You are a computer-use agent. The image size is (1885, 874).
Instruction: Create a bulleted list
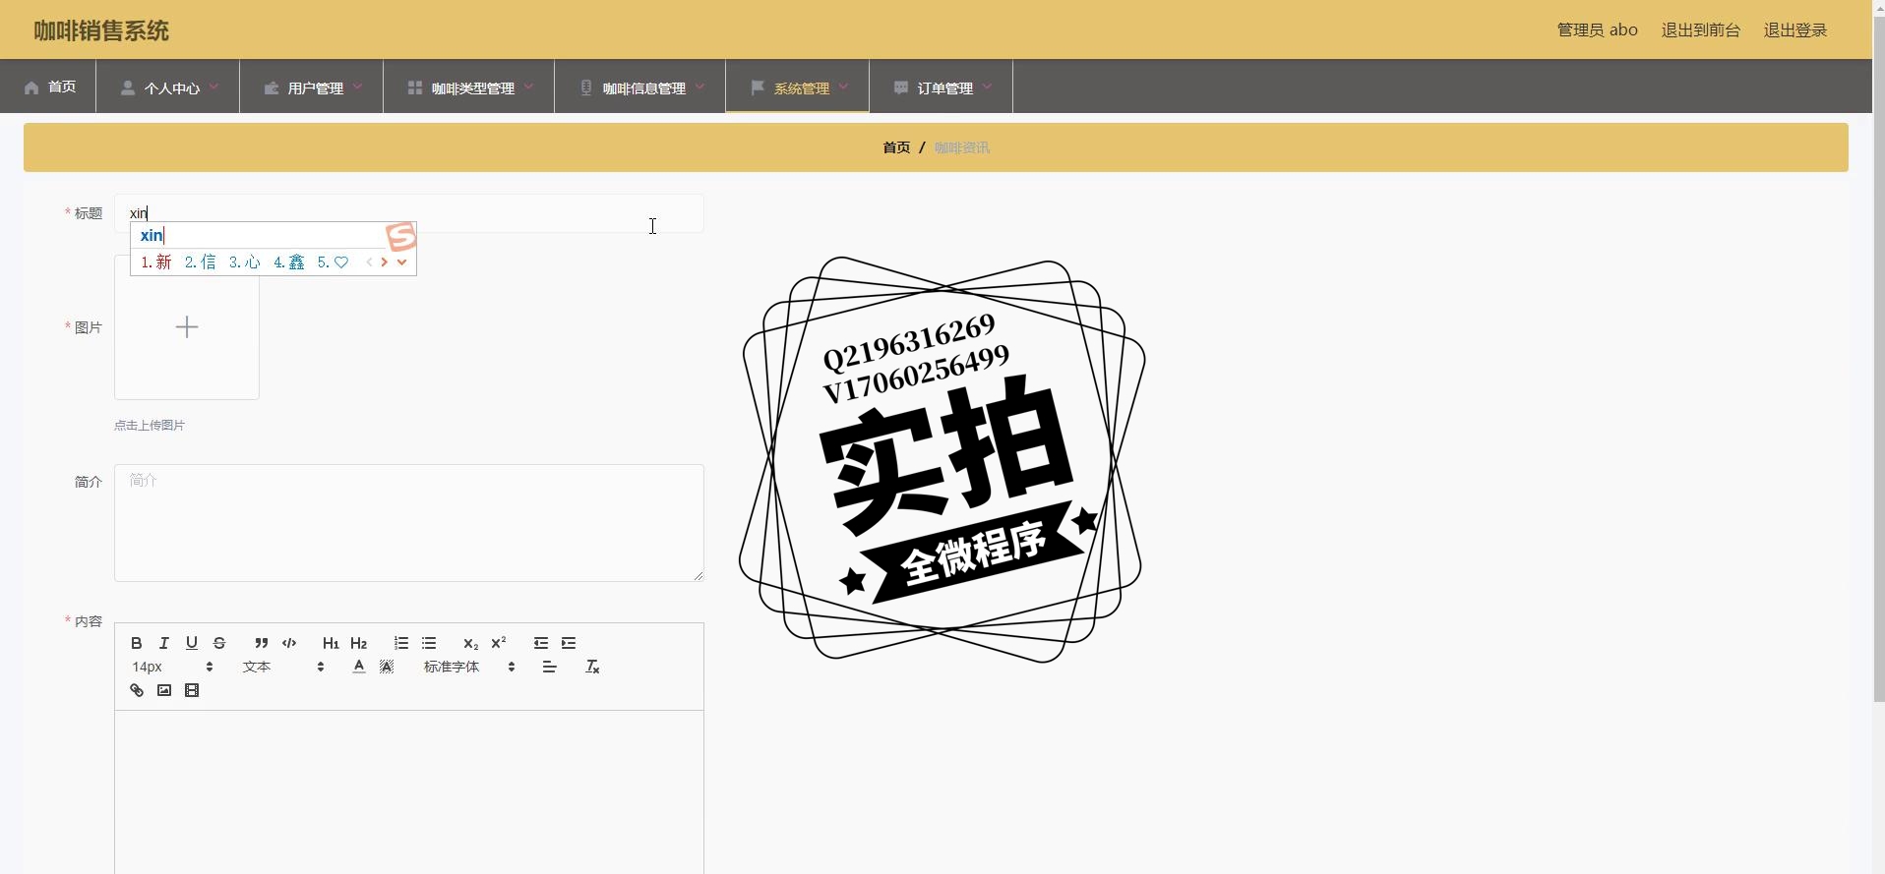[429, 643]
